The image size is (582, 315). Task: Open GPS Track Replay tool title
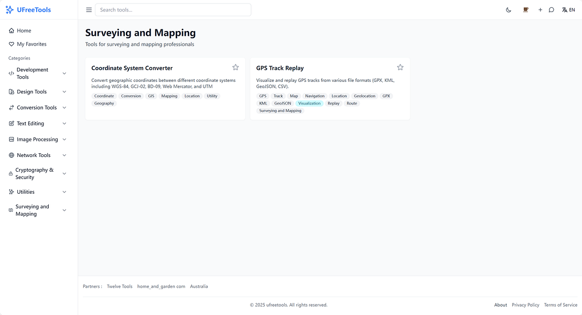click(x=280, y=68)
